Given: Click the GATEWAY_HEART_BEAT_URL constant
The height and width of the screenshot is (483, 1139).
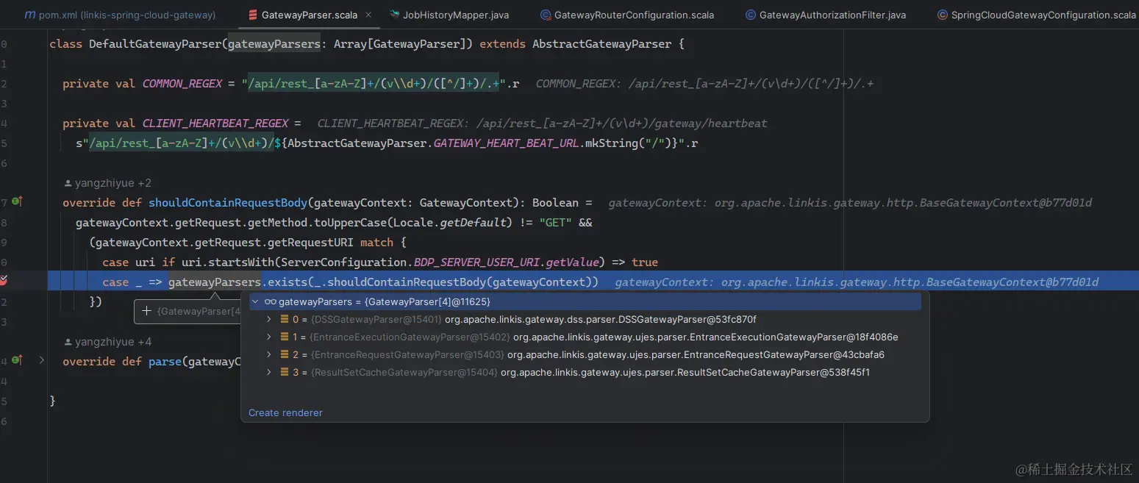Looking at the screenshot, I should pyautogui.click(x=506, y=143).
